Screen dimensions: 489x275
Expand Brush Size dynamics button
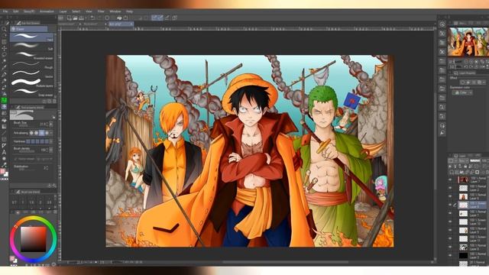click(51, 124)
